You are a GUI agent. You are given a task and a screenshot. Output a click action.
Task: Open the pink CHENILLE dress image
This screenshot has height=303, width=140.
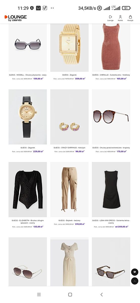point(111,47)
